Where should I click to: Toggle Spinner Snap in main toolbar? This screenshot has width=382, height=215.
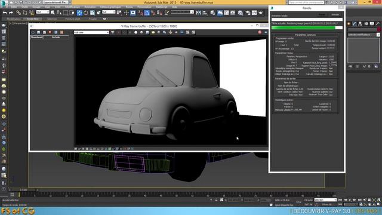click(159, 13)
